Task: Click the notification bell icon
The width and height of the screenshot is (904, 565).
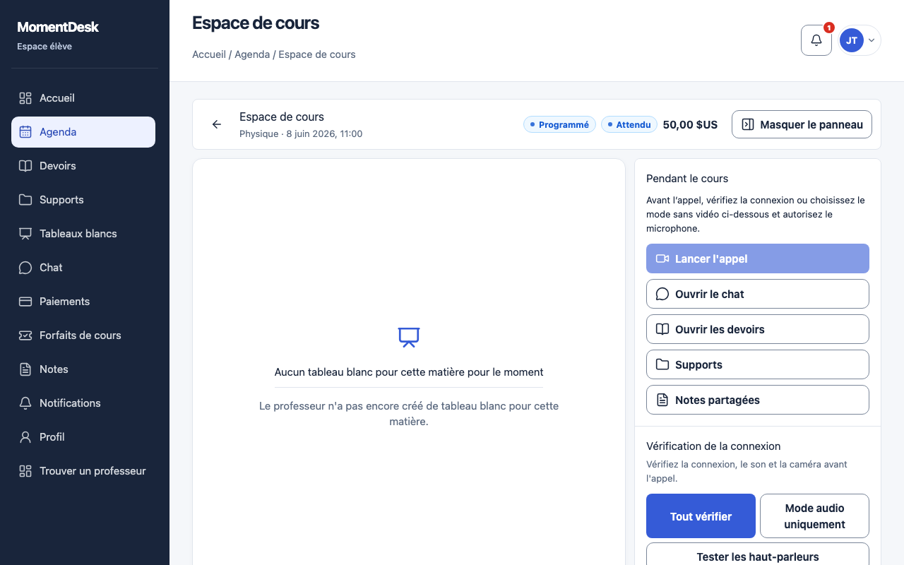Action: [x=816, y=40]
